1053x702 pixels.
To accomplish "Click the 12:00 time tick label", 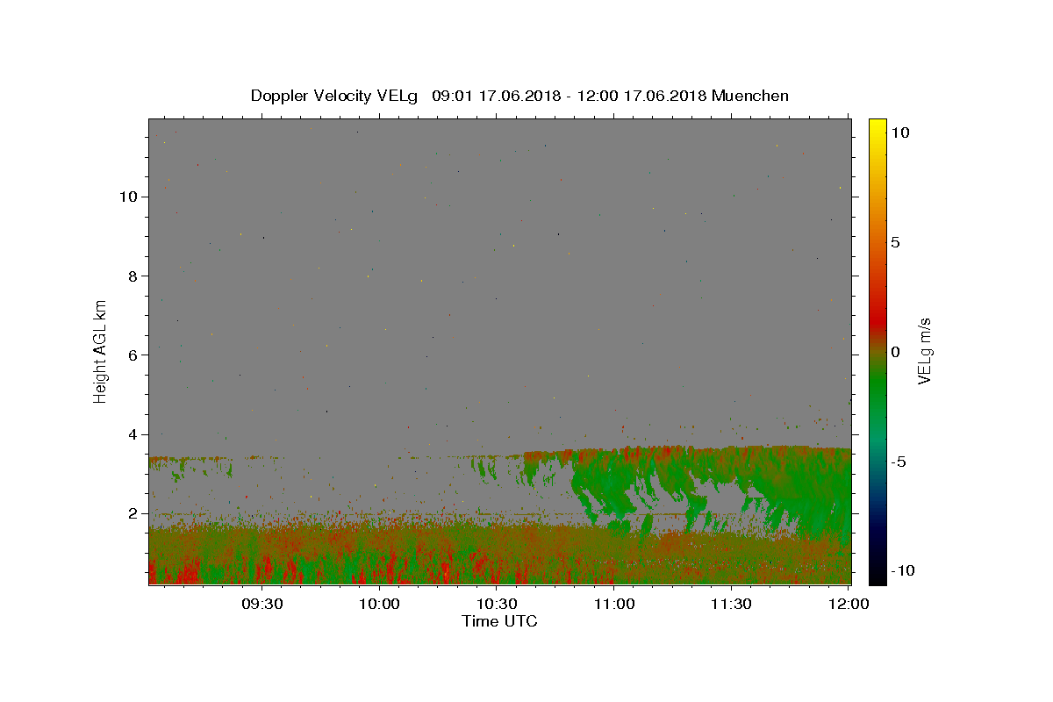I will pyautogui.click(x=849, y=604).
